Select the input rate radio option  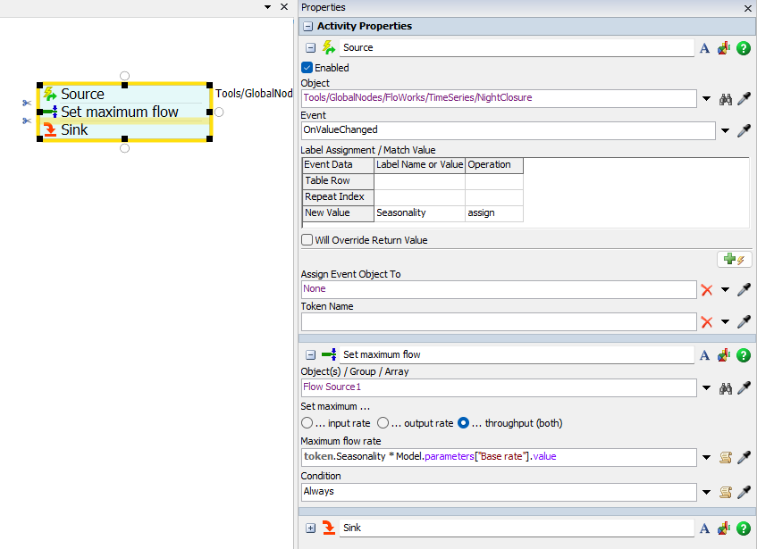(307, 423)
